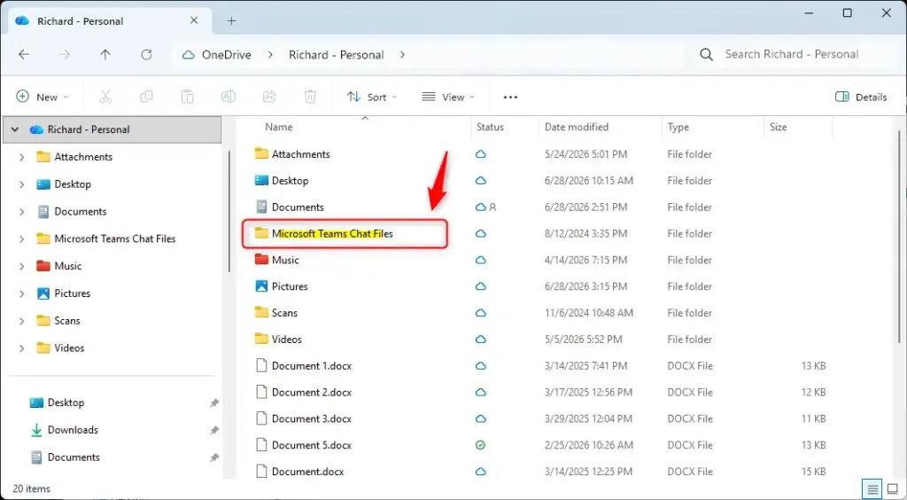Click Document 1.docx file icon
This screenshot has width=907, height=500.
261,366
